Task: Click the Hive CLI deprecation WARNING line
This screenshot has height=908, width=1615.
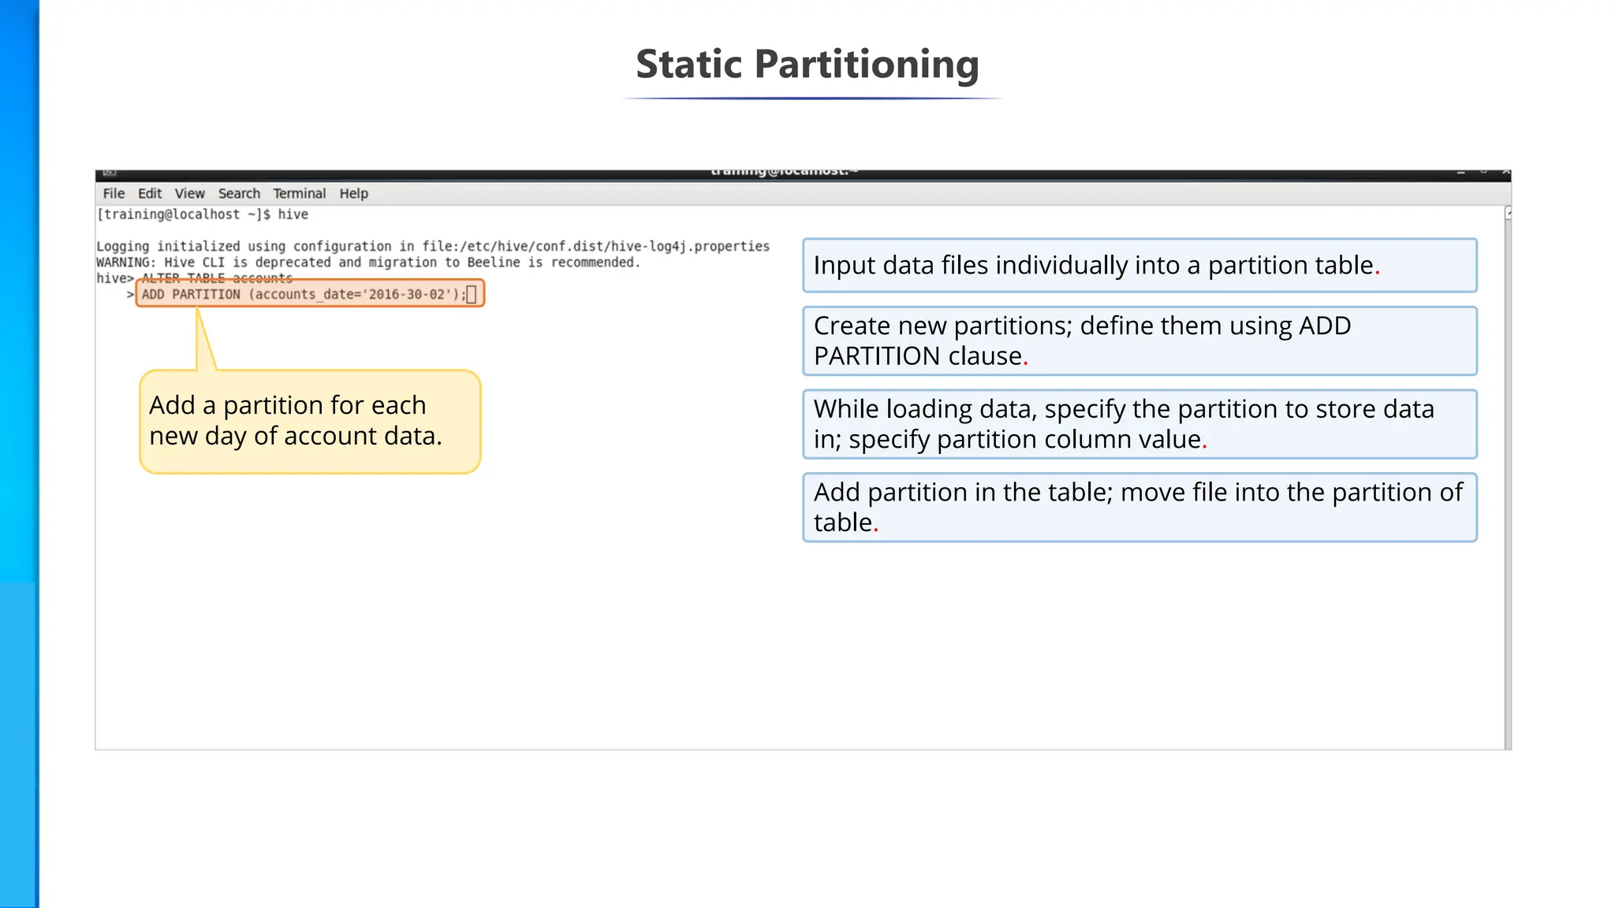Action: click(368, 262)
